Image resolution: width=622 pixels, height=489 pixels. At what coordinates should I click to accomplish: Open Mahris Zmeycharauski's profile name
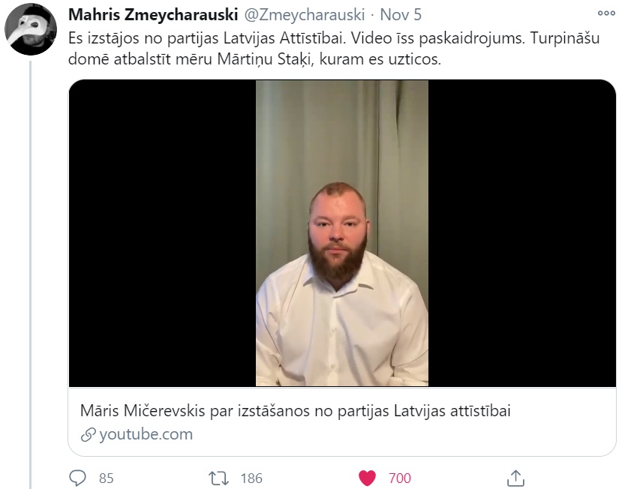[153, 15]
